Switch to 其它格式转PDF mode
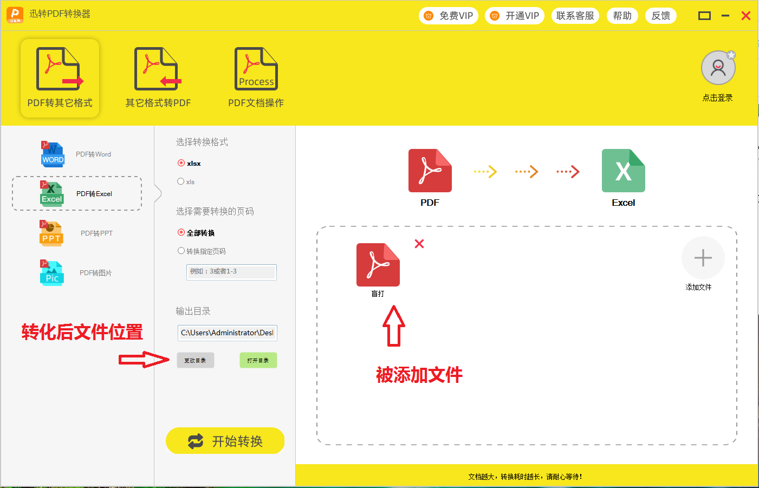The height and width of the screenshot is (488, 759). click(x=158, y=78)
